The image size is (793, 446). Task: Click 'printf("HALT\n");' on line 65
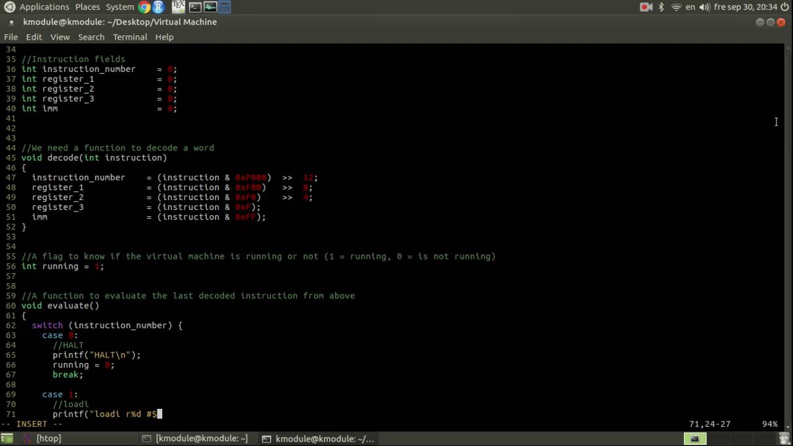pos(97,355)
